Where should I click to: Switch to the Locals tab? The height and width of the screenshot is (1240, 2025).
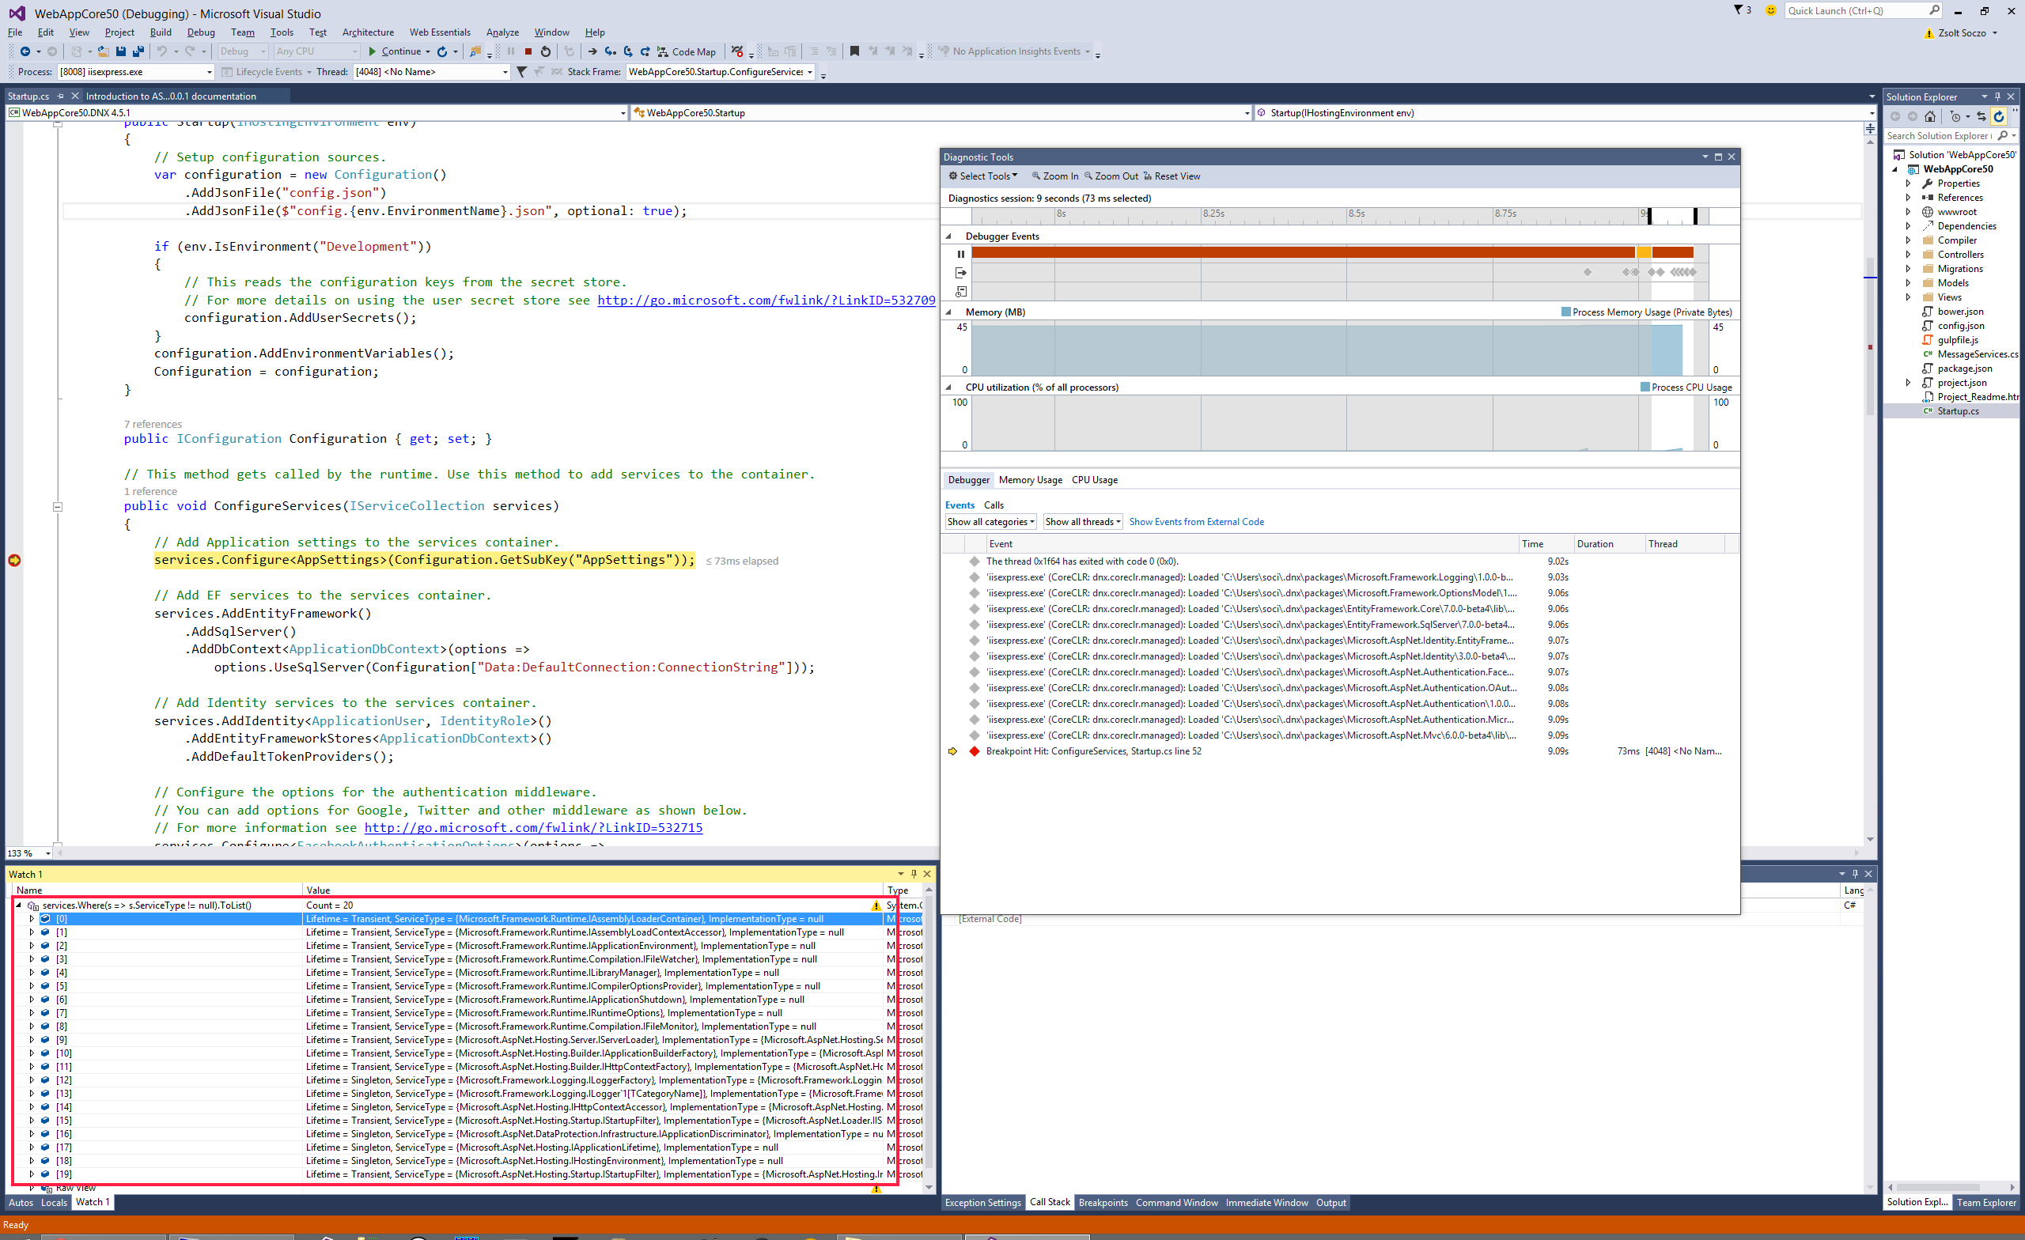tap(54, 1202)
